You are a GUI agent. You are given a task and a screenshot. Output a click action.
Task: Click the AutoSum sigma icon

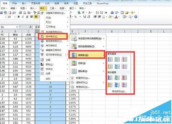[83, 12]
